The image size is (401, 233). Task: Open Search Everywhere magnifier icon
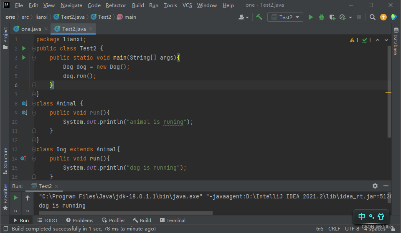372,17
